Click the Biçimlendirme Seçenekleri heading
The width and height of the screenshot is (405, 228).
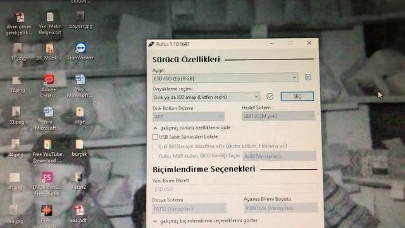[x=204, y=169]
